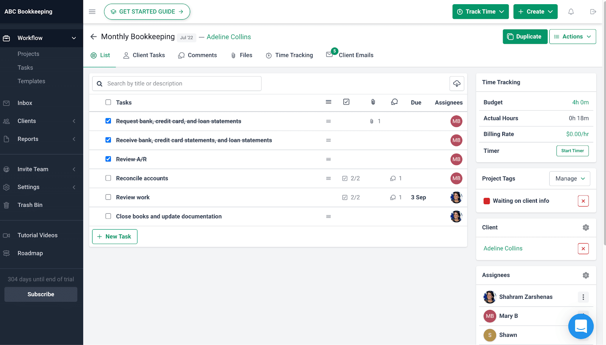Open Roadmap in sidebar

(x=30, y=253)
